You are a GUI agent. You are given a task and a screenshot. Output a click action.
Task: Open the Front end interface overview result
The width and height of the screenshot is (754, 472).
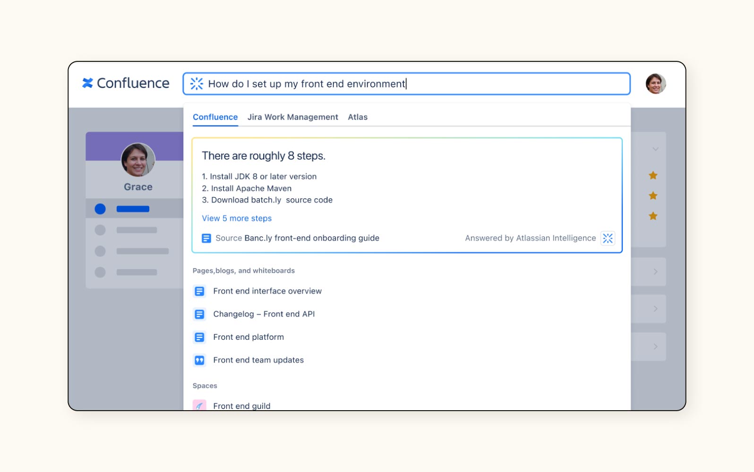(267, 291)
